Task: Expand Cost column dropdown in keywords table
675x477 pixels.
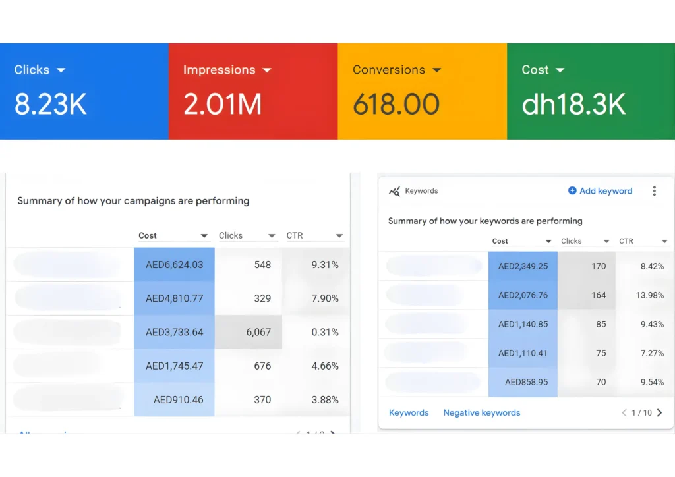Action: coord(548,242)
